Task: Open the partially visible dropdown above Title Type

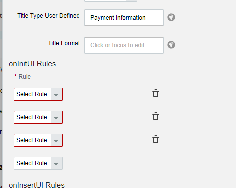Action: pyautogui.click(x=111, y=1)
